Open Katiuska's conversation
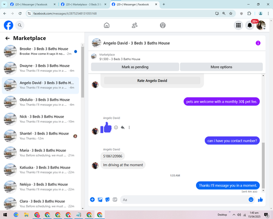 click(40, 170)
